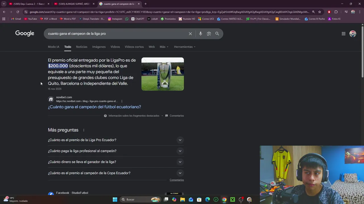Open a new browser tab

point(146,4)
